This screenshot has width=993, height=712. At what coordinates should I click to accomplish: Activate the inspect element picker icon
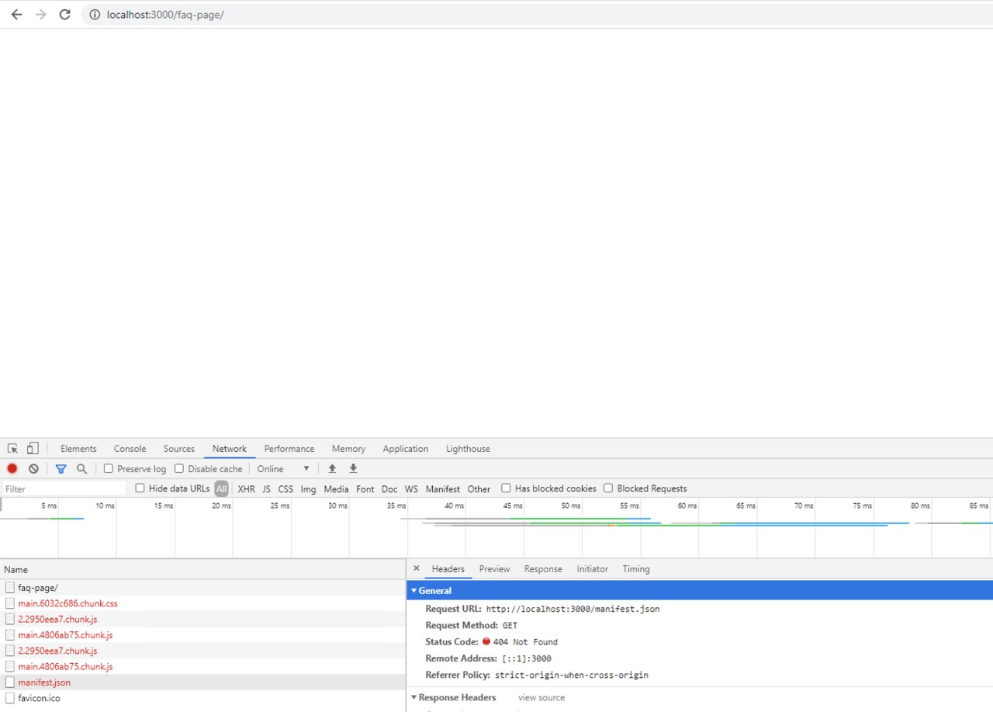(x=12, y=449)
